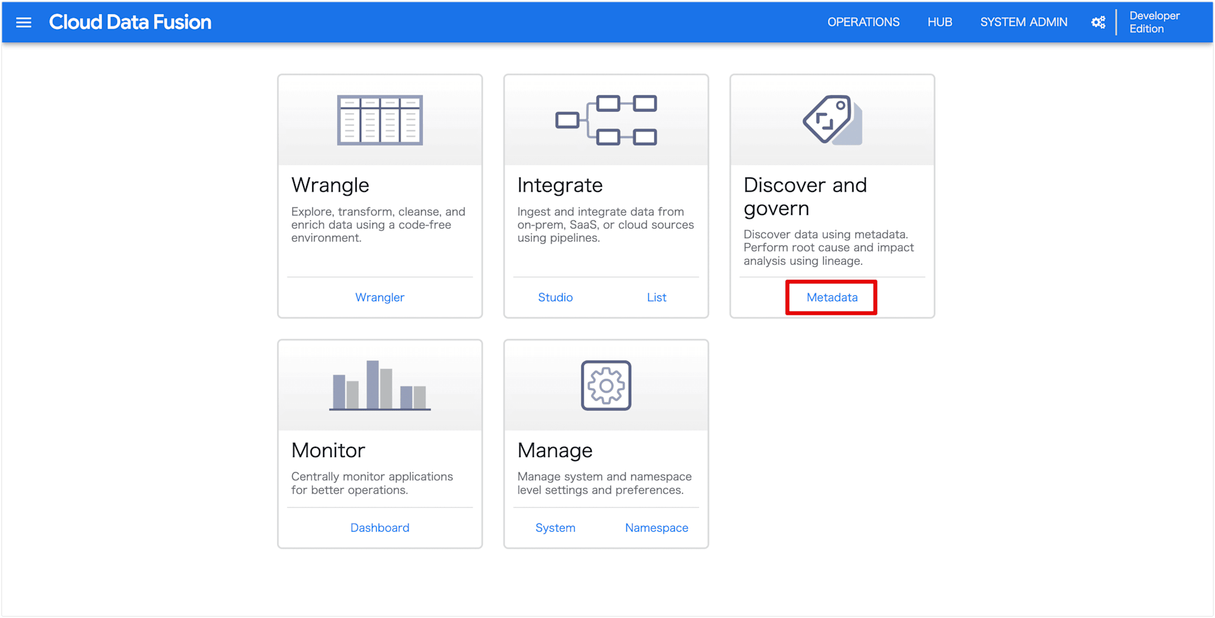
Task: Click 'Manage system and namespace' description text
Action: (x=604, y=483)
